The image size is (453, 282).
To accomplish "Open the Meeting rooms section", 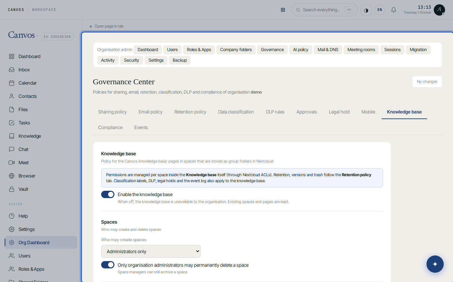I will [361, 50].
